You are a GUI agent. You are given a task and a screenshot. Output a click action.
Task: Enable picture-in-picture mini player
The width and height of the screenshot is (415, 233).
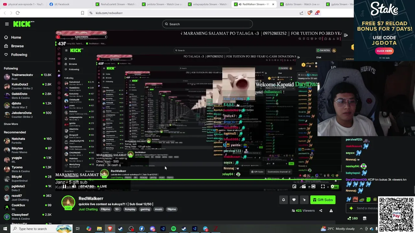(294, 186)
